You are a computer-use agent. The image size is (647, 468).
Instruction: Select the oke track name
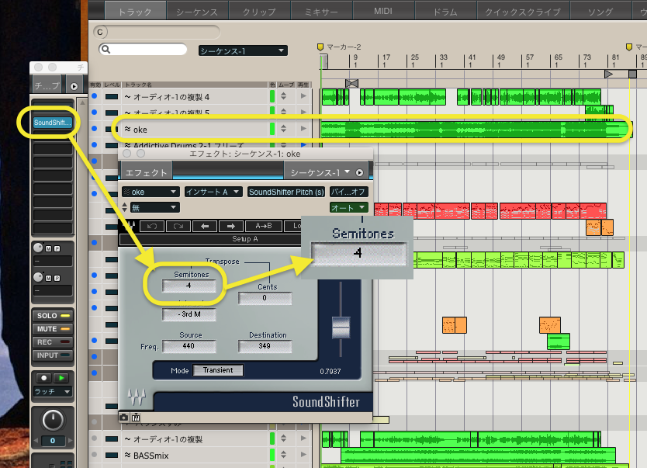140,130
